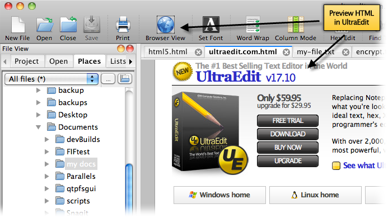The image size is (388, 218).
Task: Open a file with the Open toolbar icon
Action: click(45, 25)
